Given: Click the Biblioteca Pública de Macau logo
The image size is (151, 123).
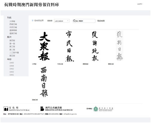Looking at the screenshot, I should click(x=57, y=109).
